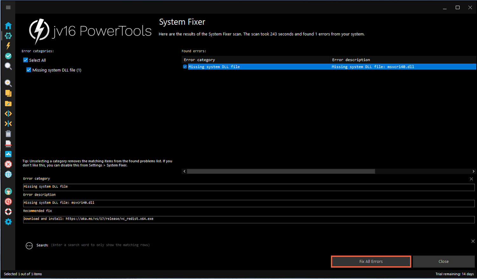Open the hamburger menu

tap(8, 7)
